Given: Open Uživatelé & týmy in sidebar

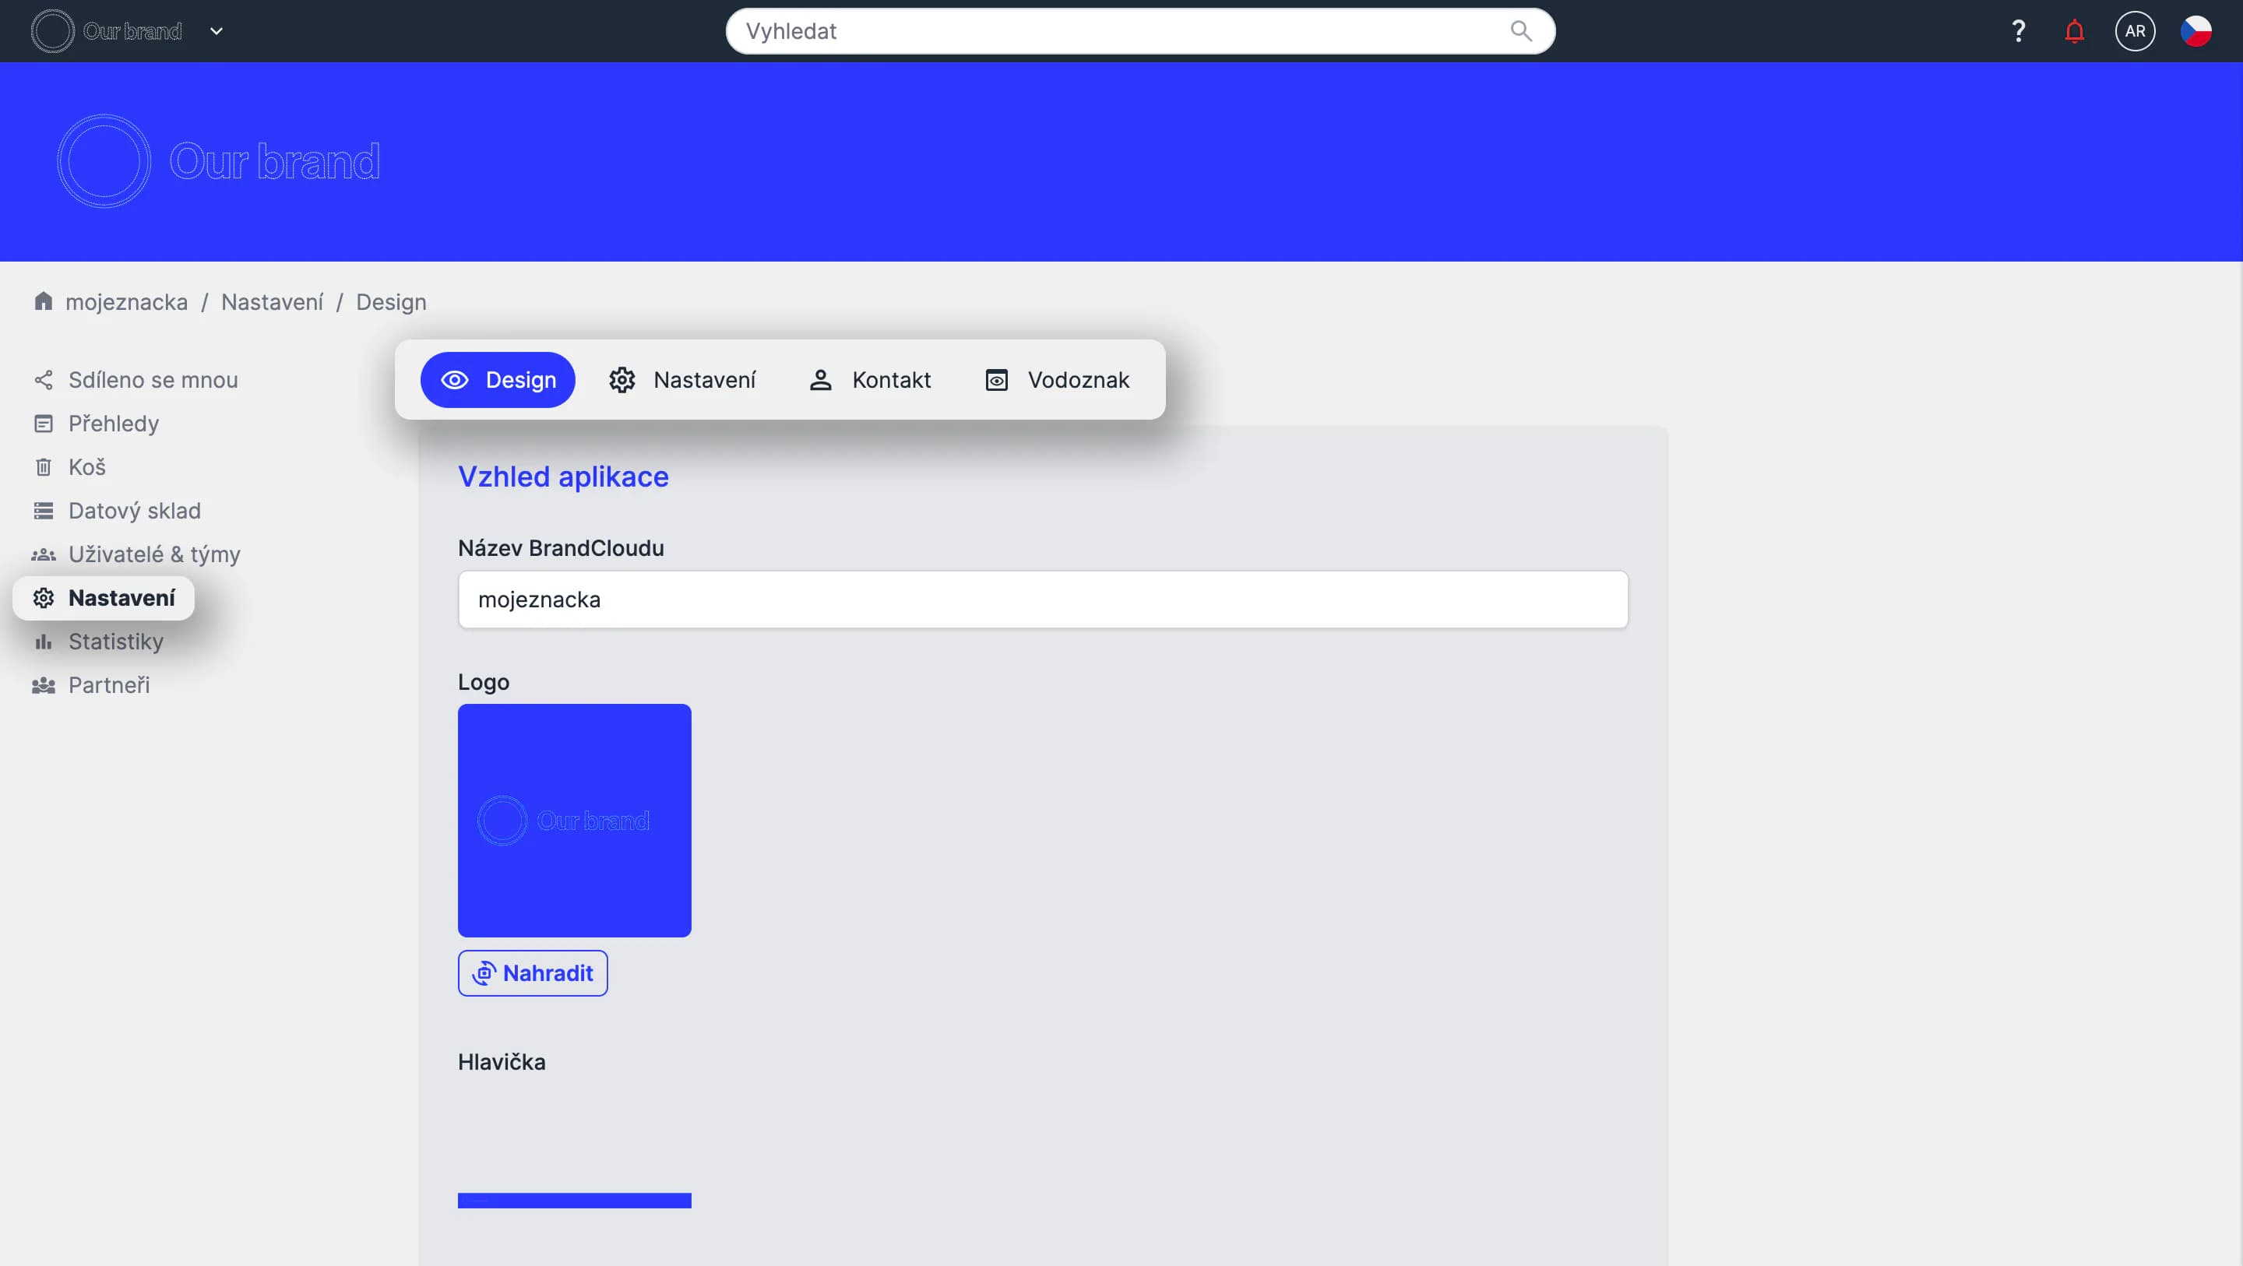Looking at the screenshot, I should click(x=154, y=554).
